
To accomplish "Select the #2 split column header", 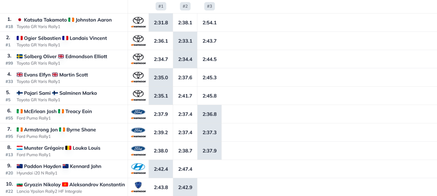I will coord(185,6).
